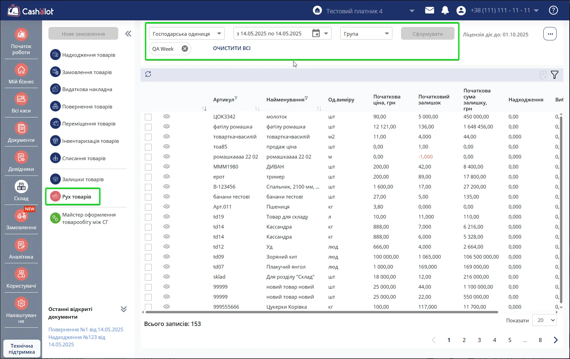Screen dimensions: 570x359
Task: Open the notifications bell
Action: [445, 11]
